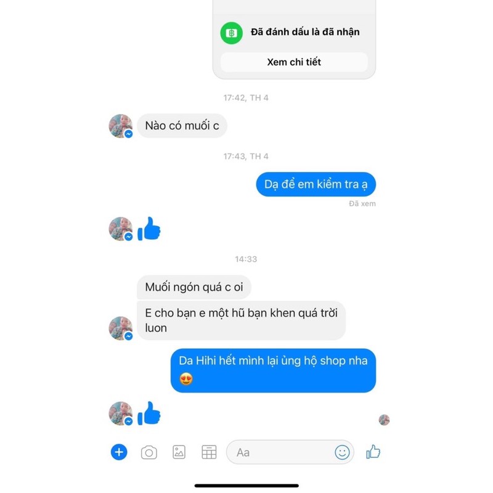The image size is (493, 493).
Task: Click 'Xem chi tiết' button
Action: pyautogui.click(x=294, y=62)
